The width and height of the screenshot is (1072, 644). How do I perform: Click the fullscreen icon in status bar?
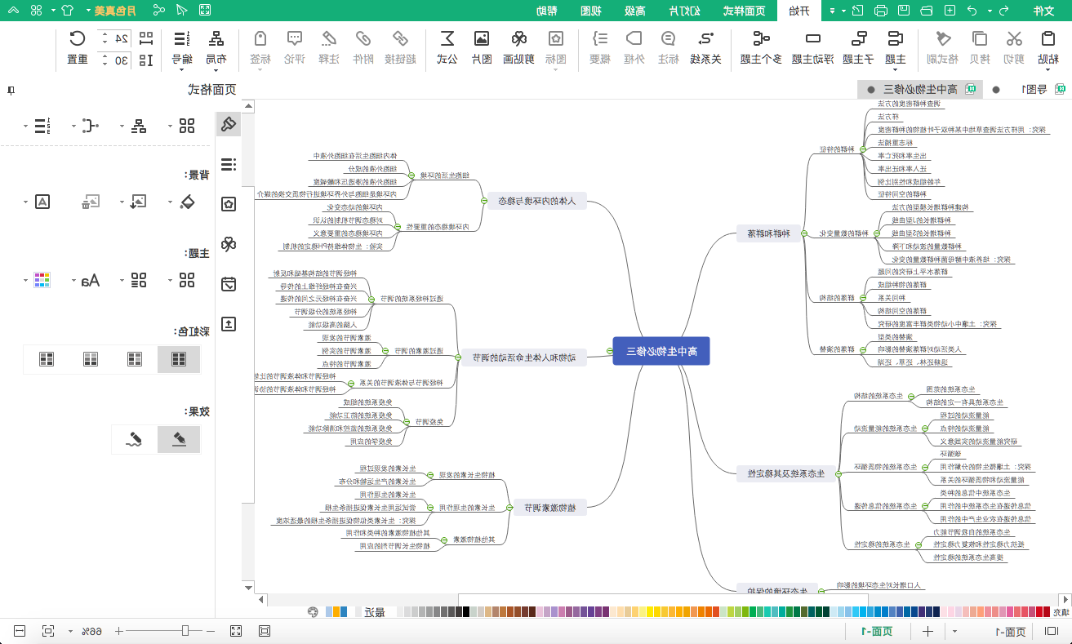point(236,631)
